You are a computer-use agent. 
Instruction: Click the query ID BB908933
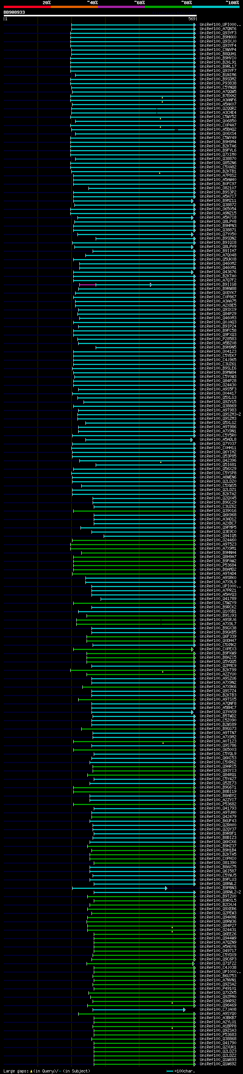point(14,13)
